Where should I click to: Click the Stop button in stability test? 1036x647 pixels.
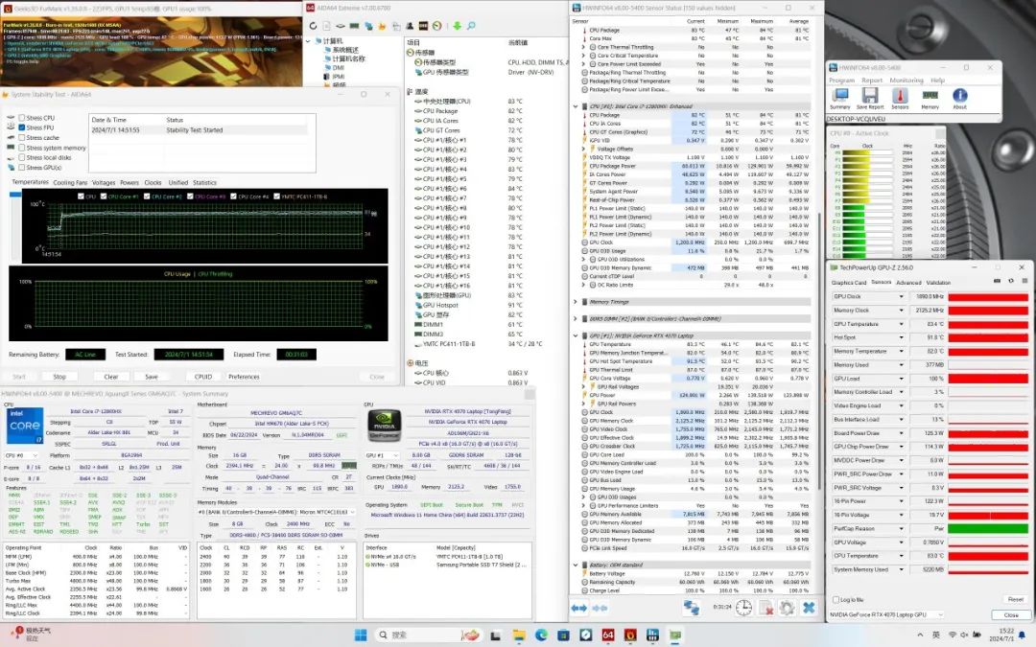(59, 377)
